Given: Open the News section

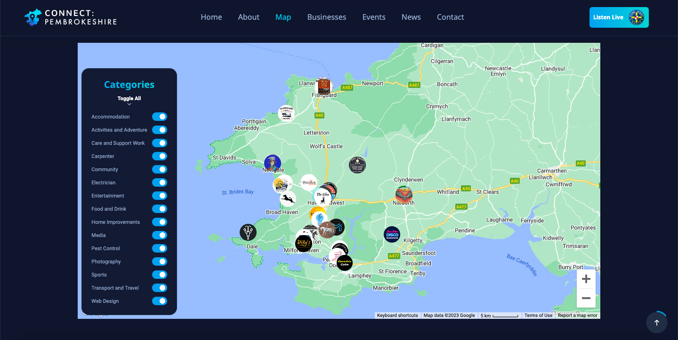Looking at the screenshot, I should click(x=411, y=17).
